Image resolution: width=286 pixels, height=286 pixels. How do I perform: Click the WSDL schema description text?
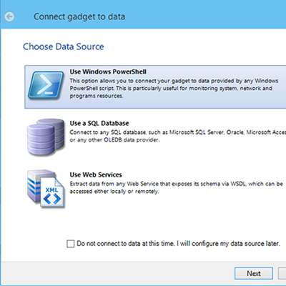tap(176, 187)
